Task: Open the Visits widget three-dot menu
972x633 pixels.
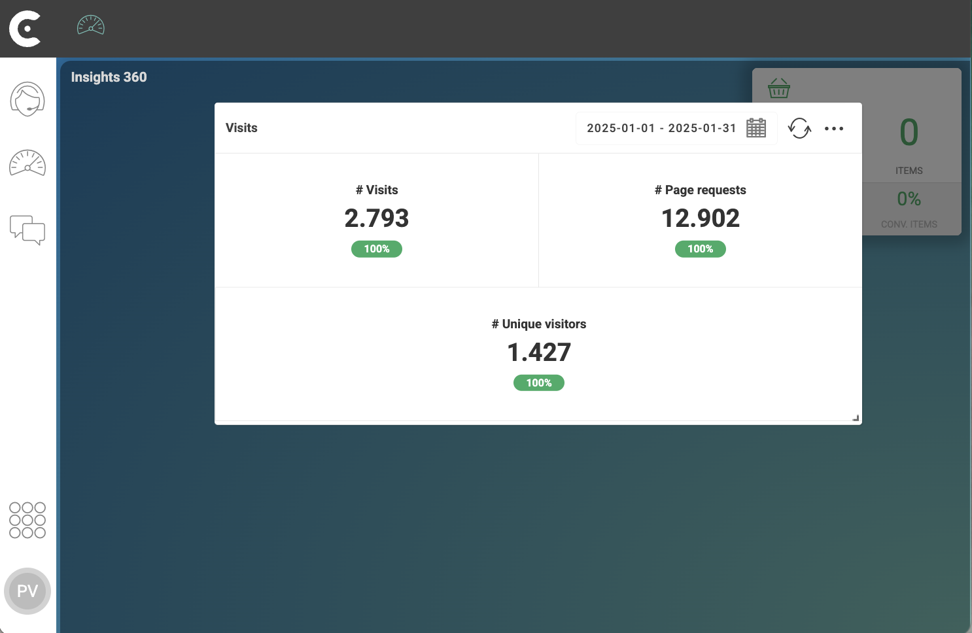Action: [834, 129]
